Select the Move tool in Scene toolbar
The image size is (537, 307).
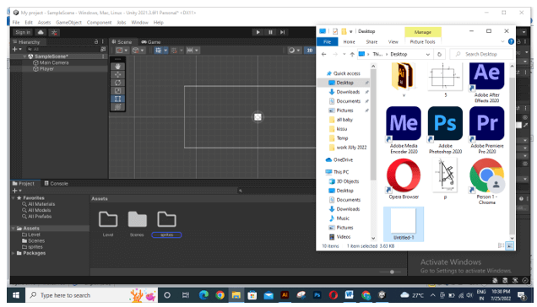(118, 74)
